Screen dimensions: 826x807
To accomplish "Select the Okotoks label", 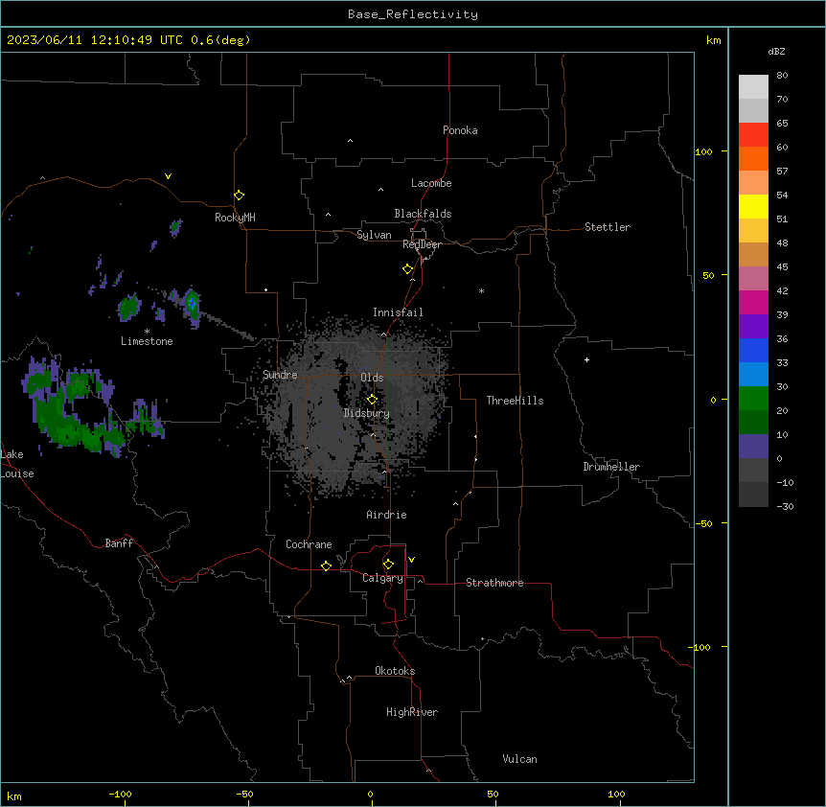I will pos(395,671).
